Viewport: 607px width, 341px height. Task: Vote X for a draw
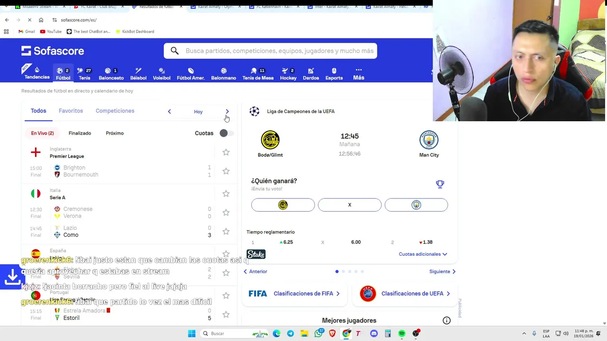[x=349, y=205]
